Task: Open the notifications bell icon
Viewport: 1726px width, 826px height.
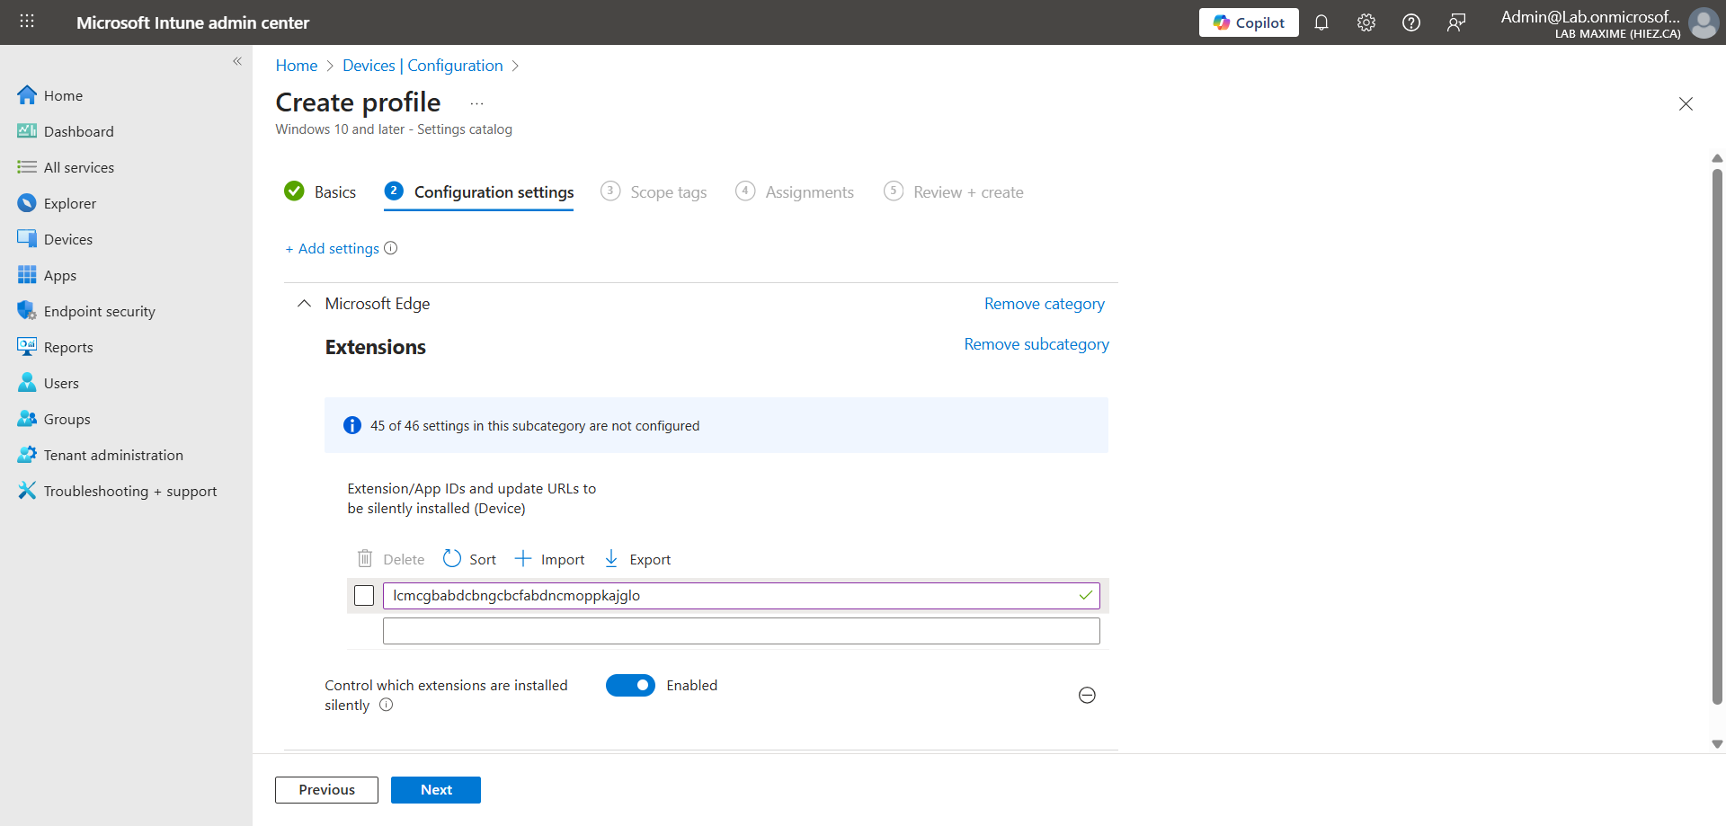Action: pyautogui.click(x=1321, y=22)
